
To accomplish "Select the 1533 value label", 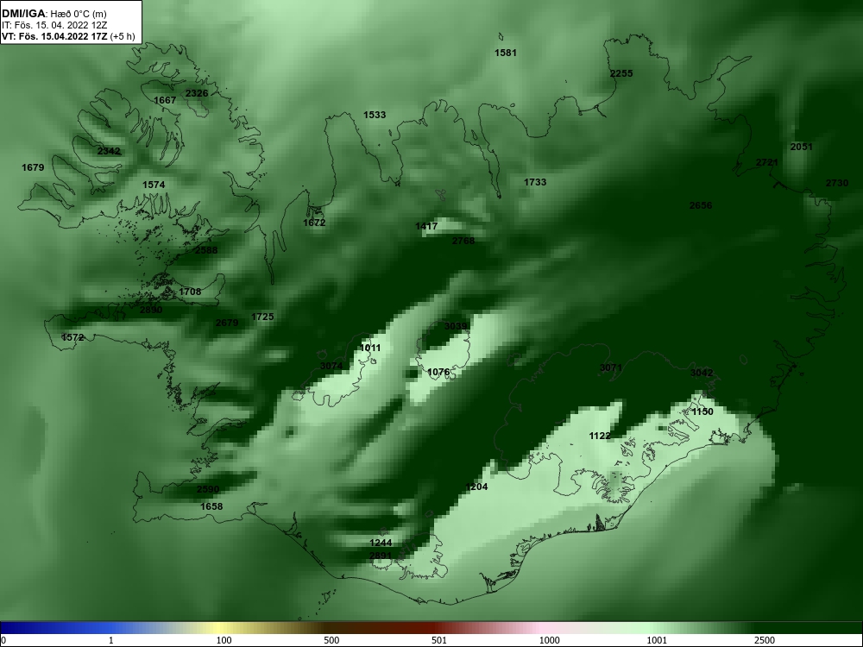I will tap(375, 115).
